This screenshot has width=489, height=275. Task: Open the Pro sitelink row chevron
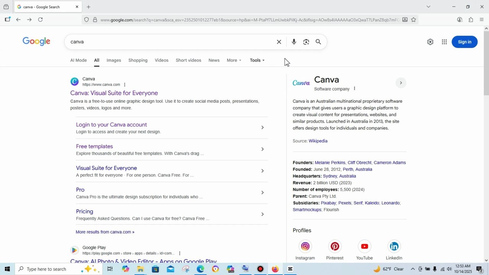262,192
